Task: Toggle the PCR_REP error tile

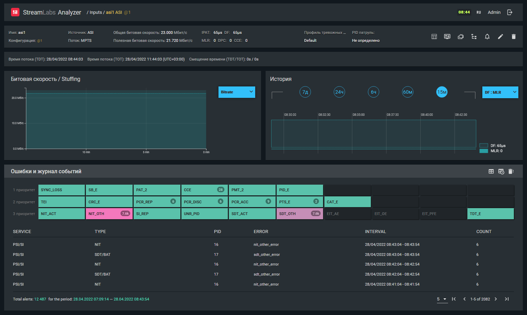Action: point(157,202)
